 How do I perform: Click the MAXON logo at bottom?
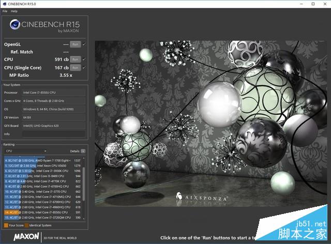pos(26,237)
